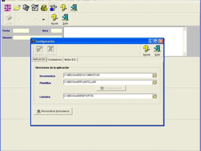Click the Listados path field
The image size is (201, 151).
point(108,96)
